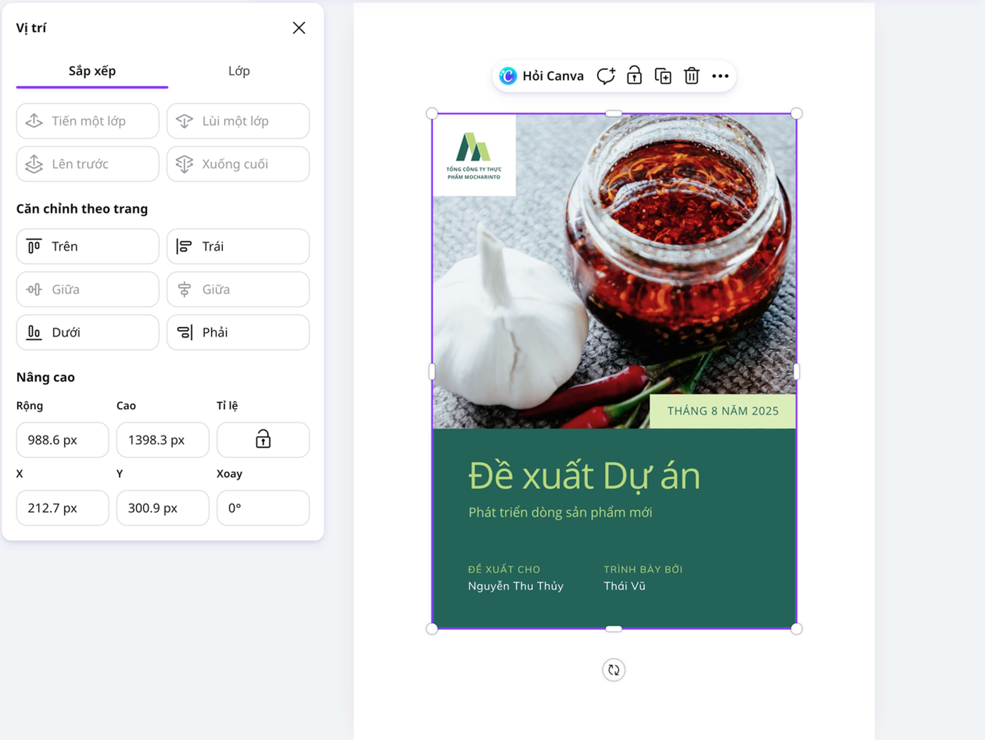985x740 pixels.
Task: Edit the X position field
Action: tap(63, 508)
